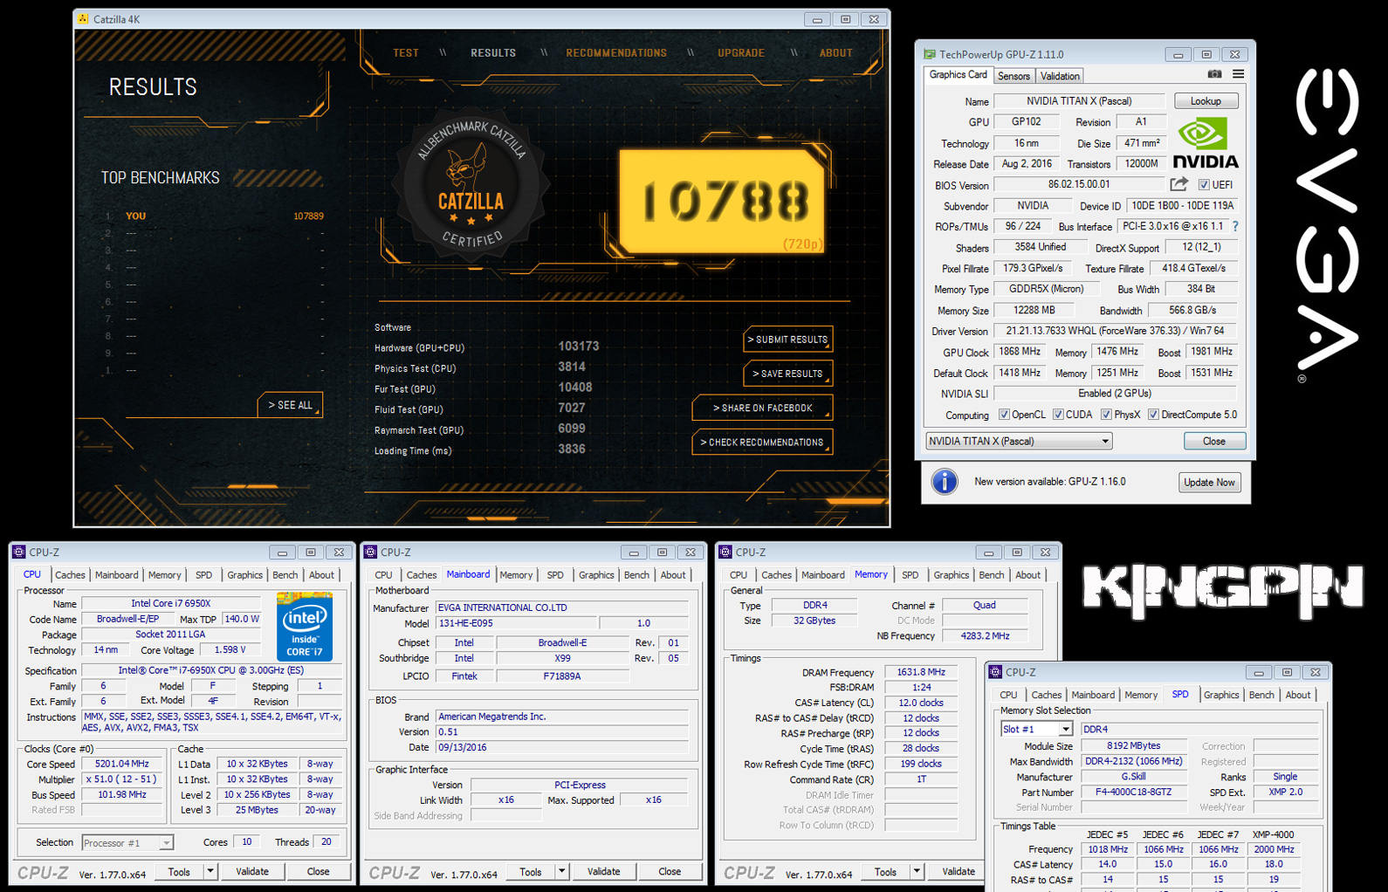The width and height of the screenshot is (1388, 892).
Task: Click the Close button in GPU-Z
Action: coord(1214,441)
